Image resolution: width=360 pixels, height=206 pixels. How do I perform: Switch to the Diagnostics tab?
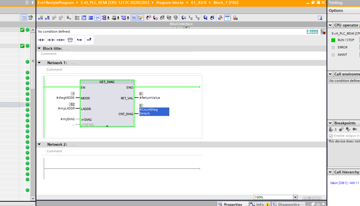286,204
